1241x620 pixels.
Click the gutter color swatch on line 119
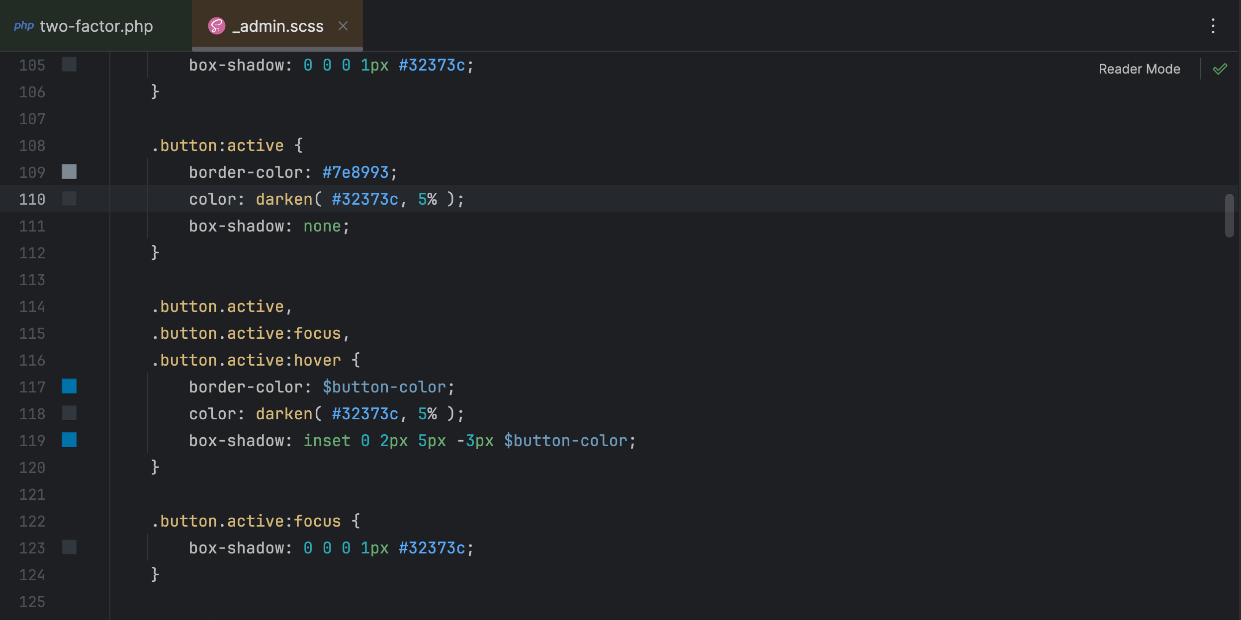69,440
